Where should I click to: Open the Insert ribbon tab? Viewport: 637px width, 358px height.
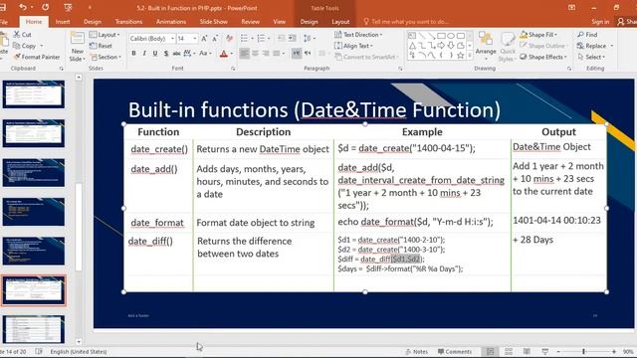(x=63, y=22)
